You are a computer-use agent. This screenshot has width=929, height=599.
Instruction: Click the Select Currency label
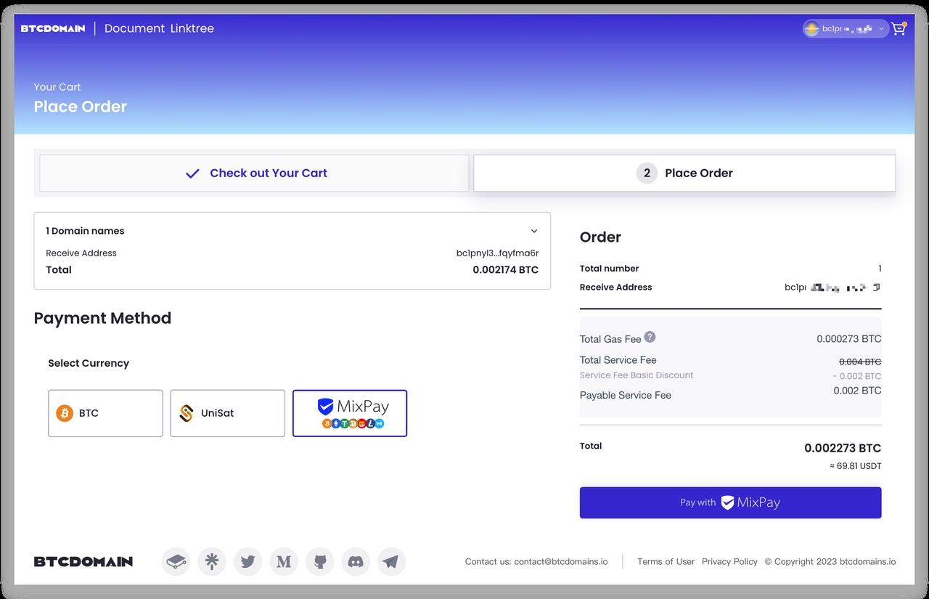[x=89, y=363]
